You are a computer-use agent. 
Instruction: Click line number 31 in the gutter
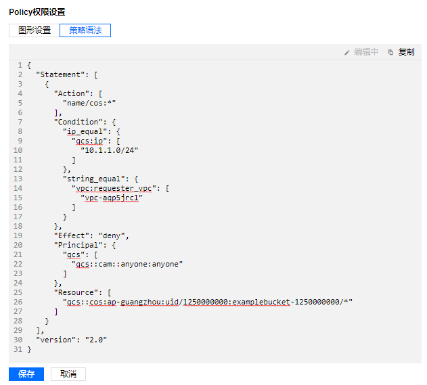pos(18,349)
